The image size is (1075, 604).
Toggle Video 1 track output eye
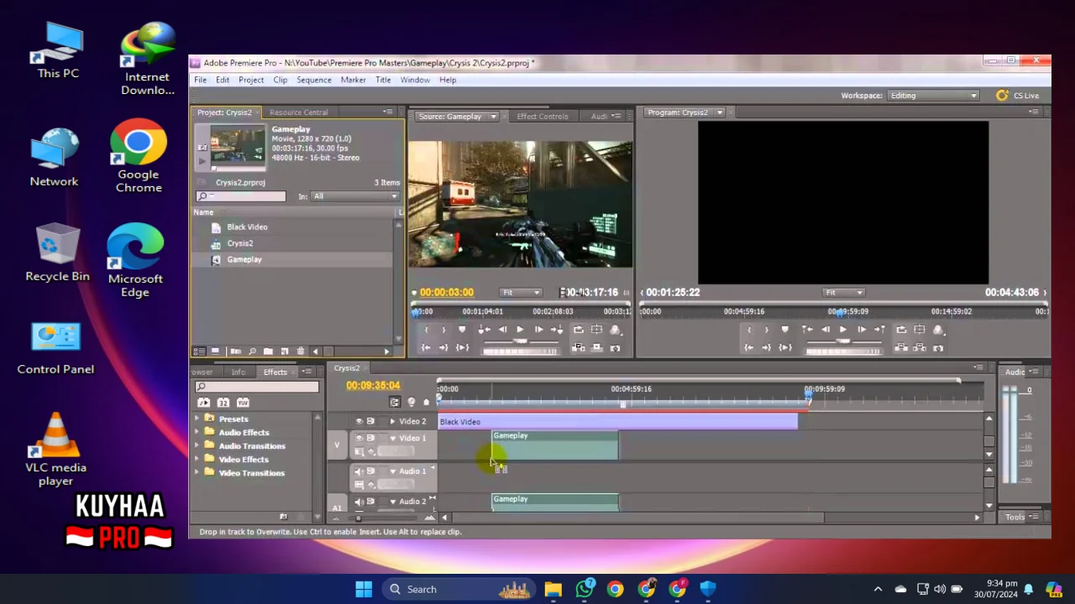pos(359,438)
